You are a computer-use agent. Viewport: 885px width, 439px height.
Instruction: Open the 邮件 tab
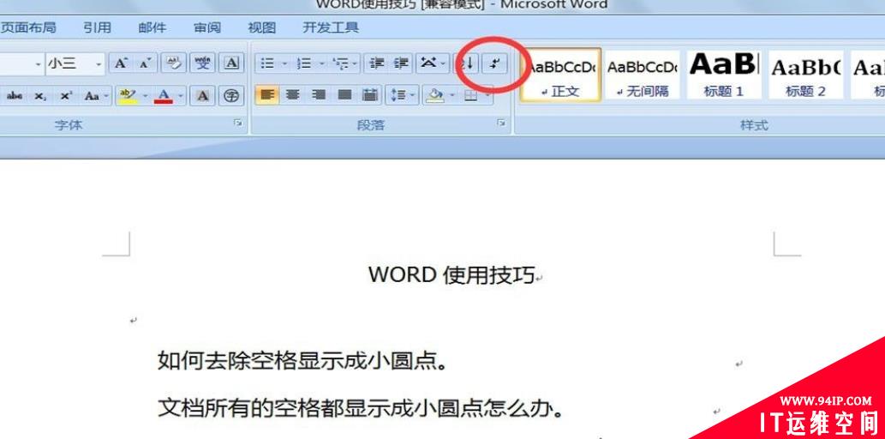[x=152, y=27]
